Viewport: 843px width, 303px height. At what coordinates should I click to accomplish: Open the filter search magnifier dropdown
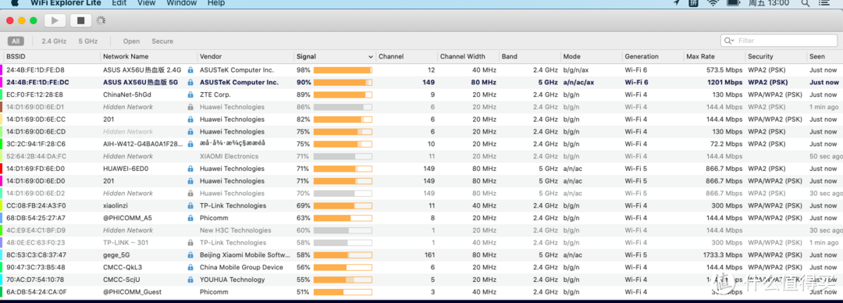coord(729,41)
